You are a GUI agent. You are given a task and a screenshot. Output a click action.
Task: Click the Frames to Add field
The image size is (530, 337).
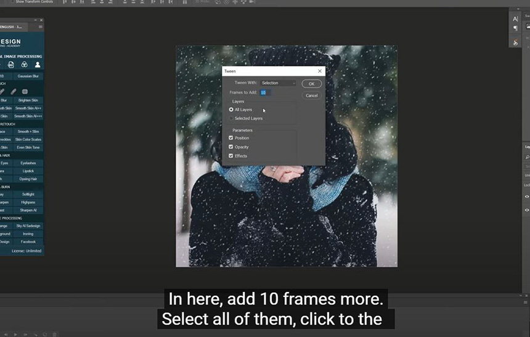(264, 92)
